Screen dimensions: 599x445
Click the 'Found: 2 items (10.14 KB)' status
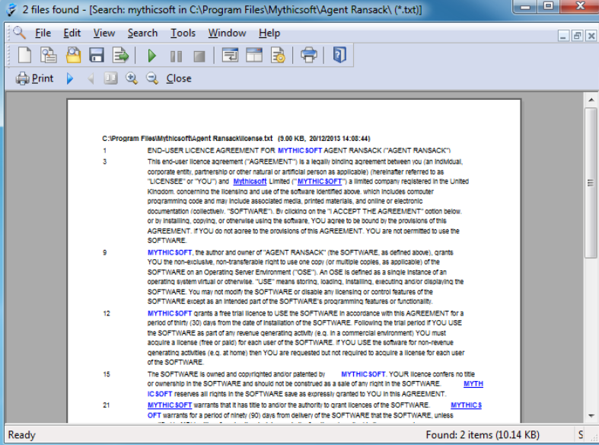click(x=483, y=434)
